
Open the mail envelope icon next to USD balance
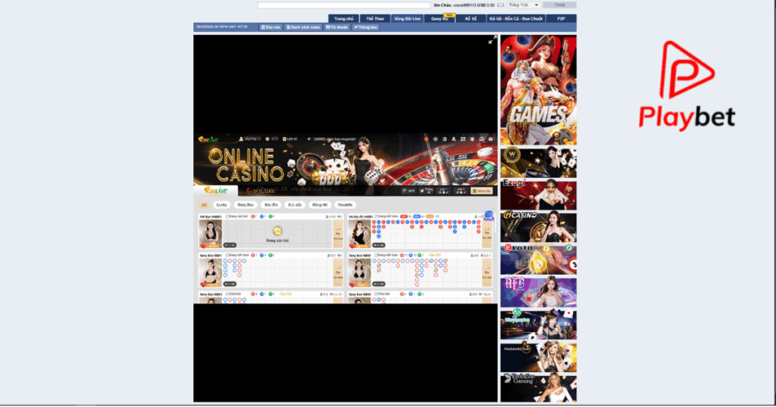(x=500, y=5)
